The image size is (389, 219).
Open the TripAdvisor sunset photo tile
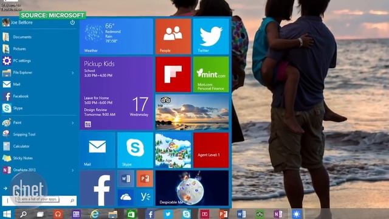point(192,112)
